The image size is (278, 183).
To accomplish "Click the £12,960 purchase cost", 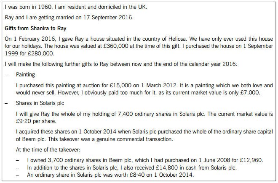I will [251, 160].
